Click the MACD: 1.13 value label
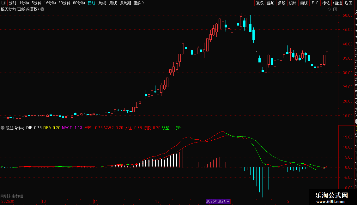The height and width of the screenshot is (205, 357). [72, 128]
